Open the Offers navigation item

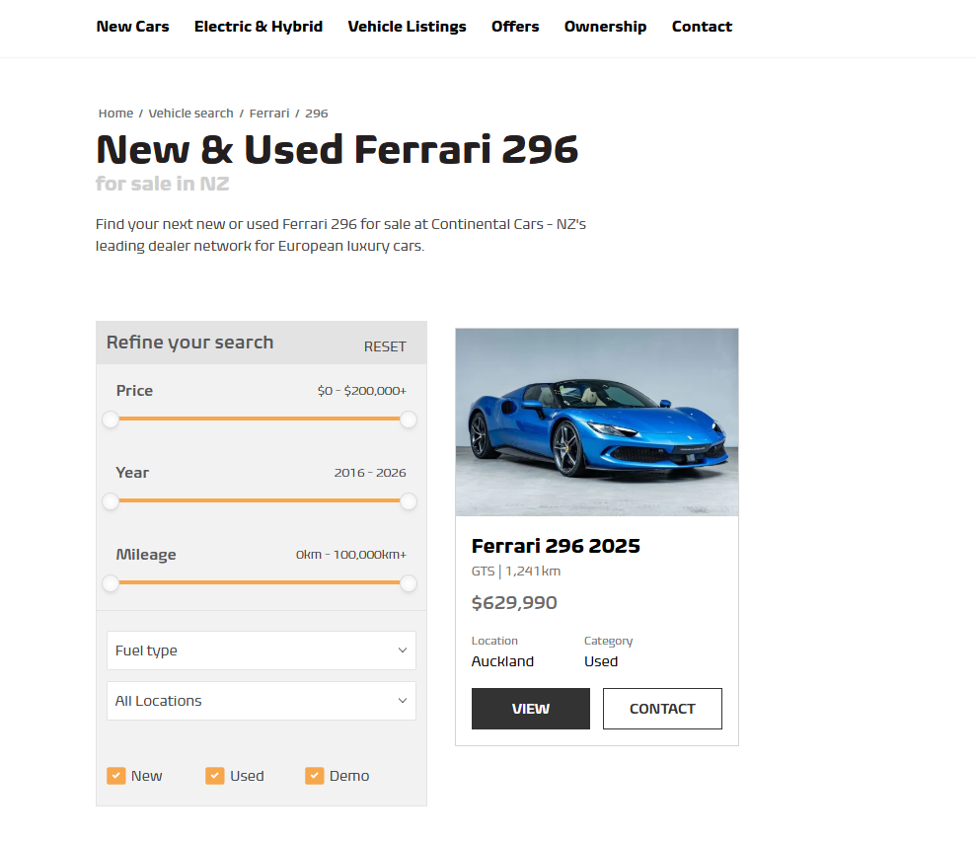[x=515, y=27]
